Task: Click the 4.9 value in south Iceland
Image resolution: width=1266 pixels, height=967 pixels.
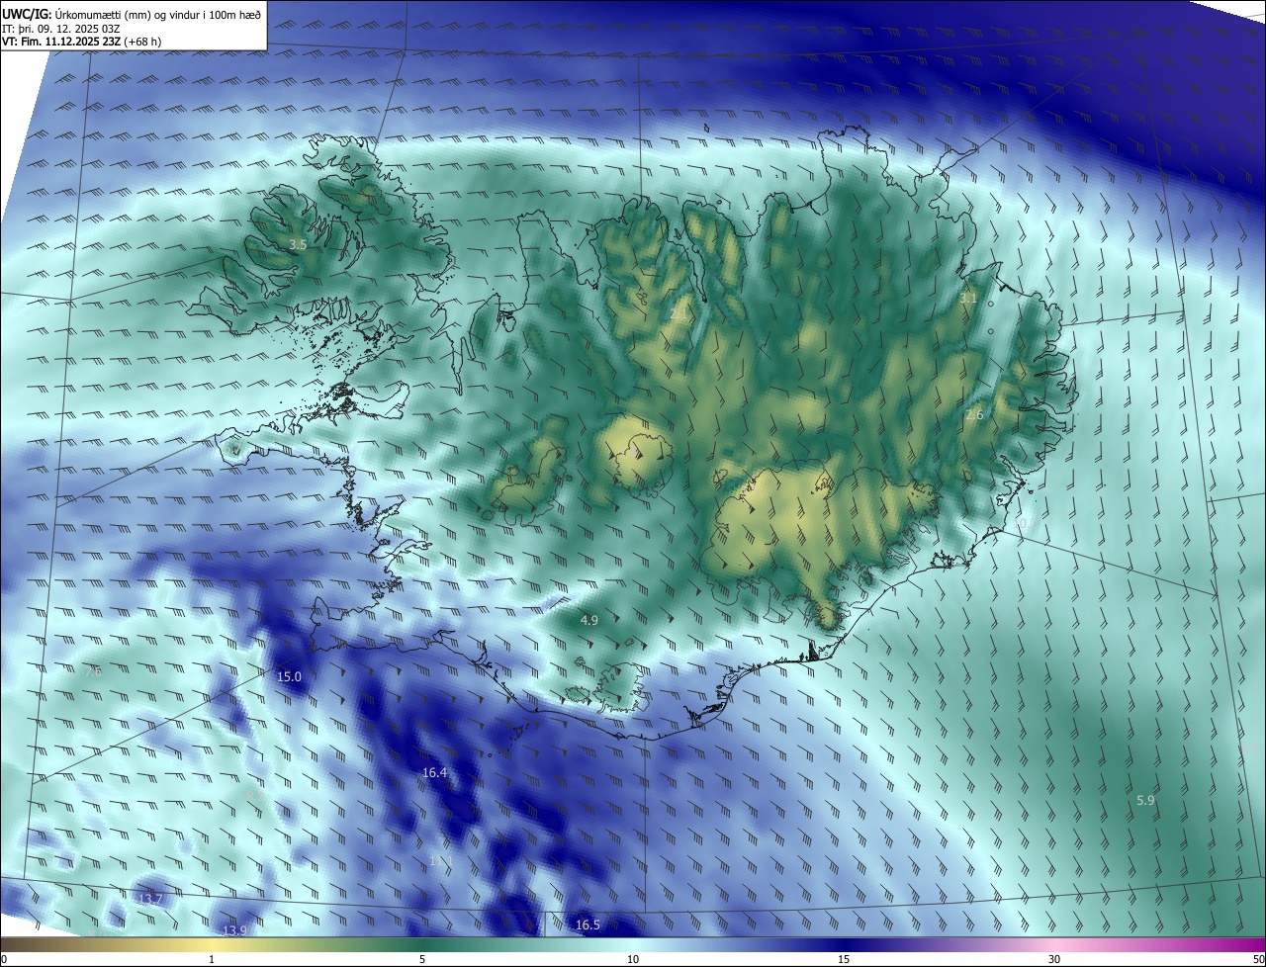Action: (588, 620)
